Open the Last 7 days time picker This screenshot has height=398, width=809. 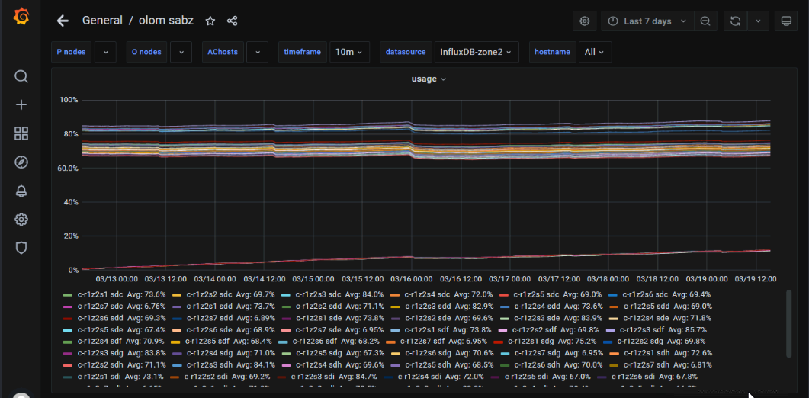tap(647, 21)
